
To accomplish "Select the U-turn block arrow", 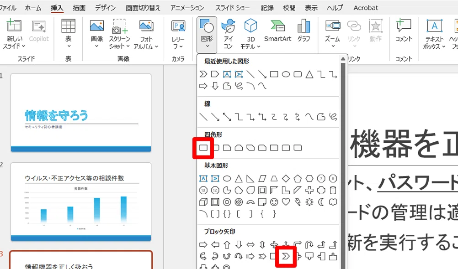I will pyautogui.click(x=309, y=244).
